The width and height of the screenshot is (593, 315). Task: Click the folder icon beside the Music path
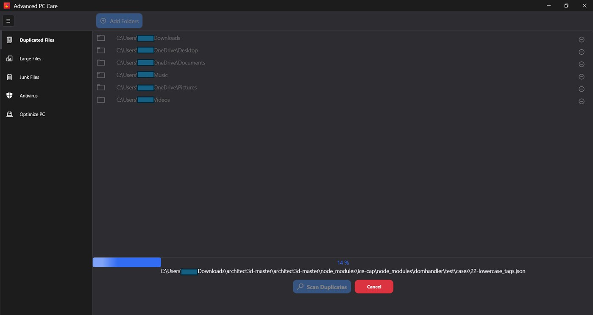[100, 75]
